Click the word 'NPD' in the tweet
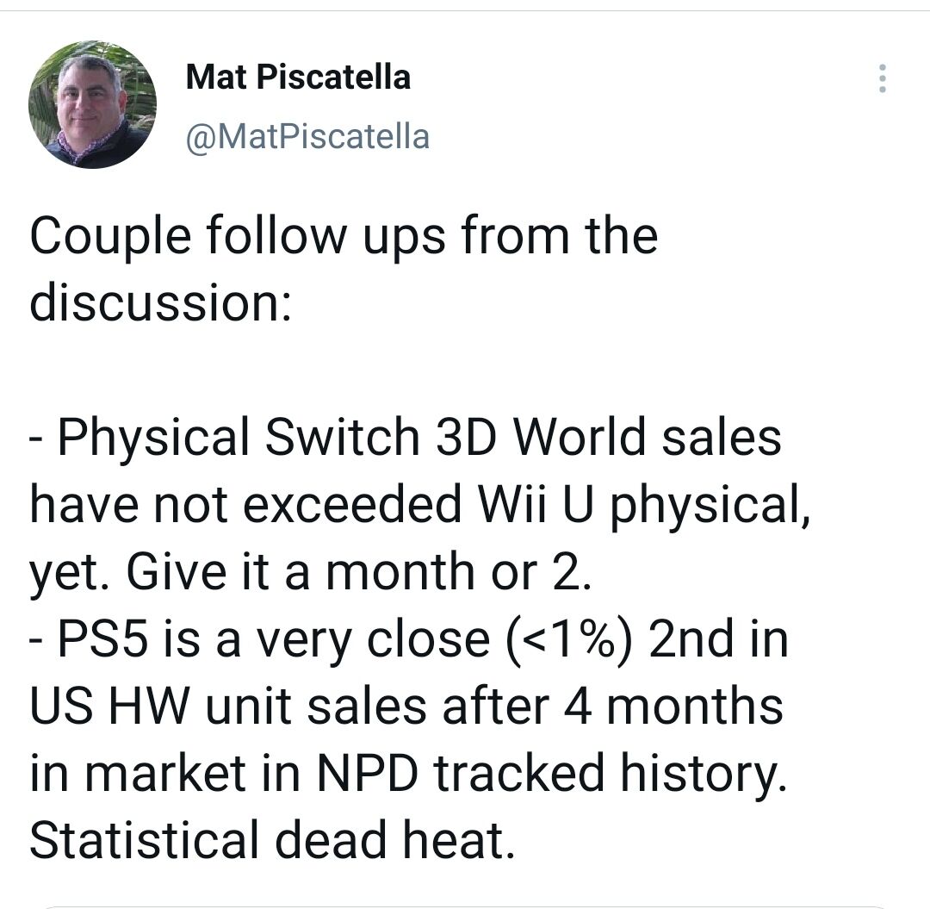Screen dimensions: 930x909 click(368, 773)
